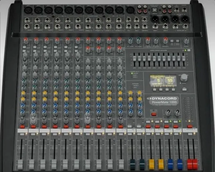Enable the graphic equalizer on switch
This screenshot has width=215, height=172.
(189, 50)
